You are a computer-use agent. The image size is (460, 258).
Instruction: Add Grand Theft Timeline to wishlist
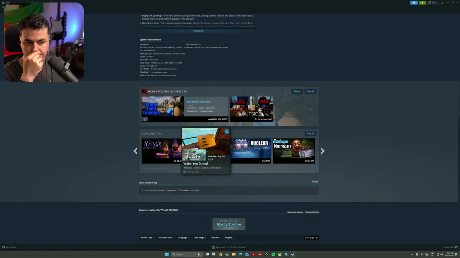(x=145, y=119)
